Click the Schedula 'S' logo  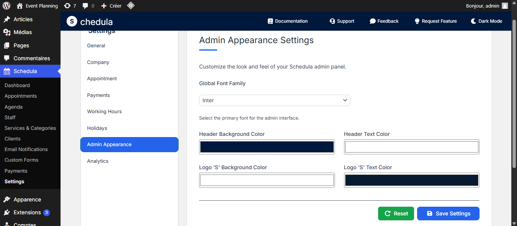click(x=72, y=21)
